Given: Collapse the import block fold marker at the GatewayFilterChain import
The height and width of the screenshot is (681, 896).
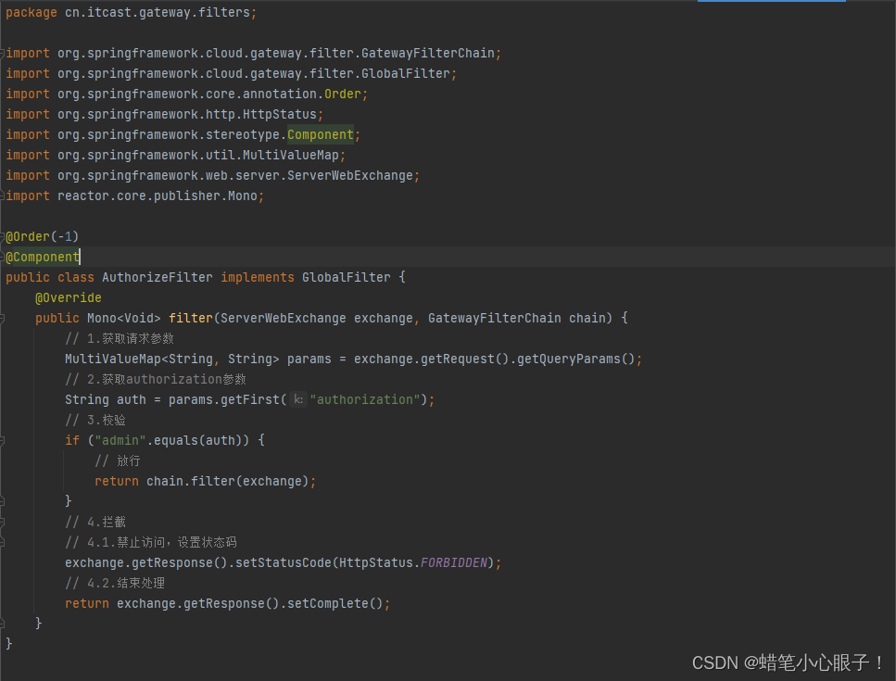Looking at the screenshot, I should [2, 53].
